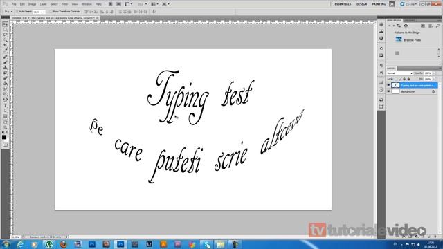Toggle Quick Mask mode icon

(x=5, y=145)
